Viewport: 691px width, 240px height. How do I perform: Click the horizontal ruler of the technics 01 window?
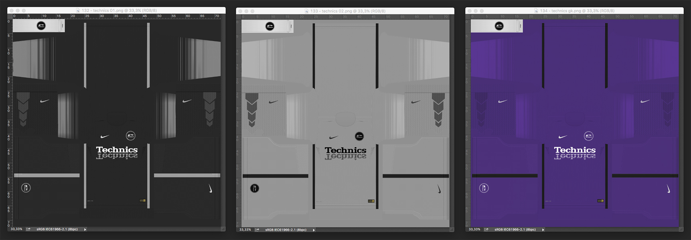point(116,16)
